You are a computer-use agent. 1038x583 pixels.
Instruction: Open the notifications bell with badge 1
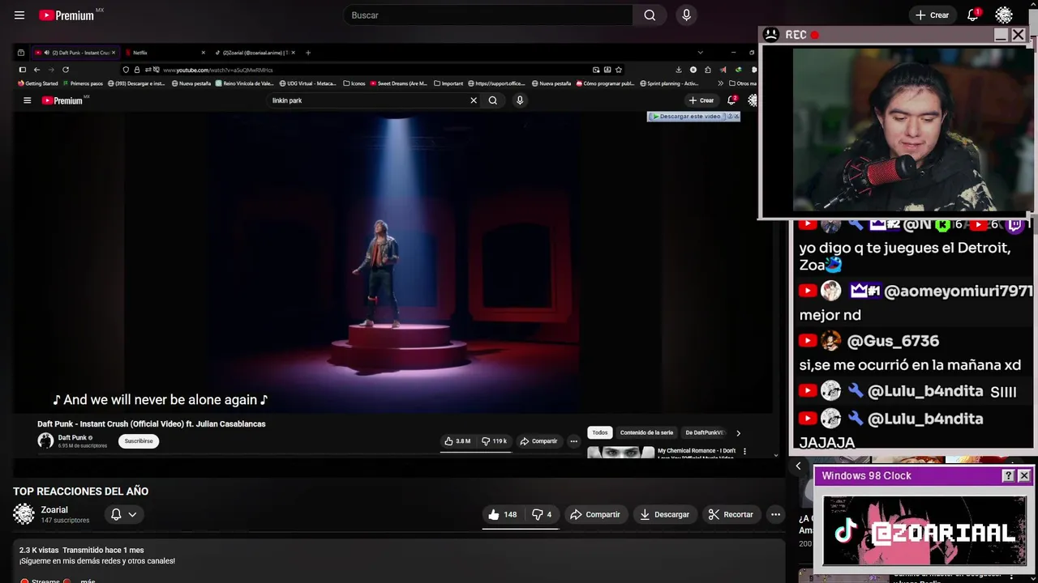(x=972, y=15)
